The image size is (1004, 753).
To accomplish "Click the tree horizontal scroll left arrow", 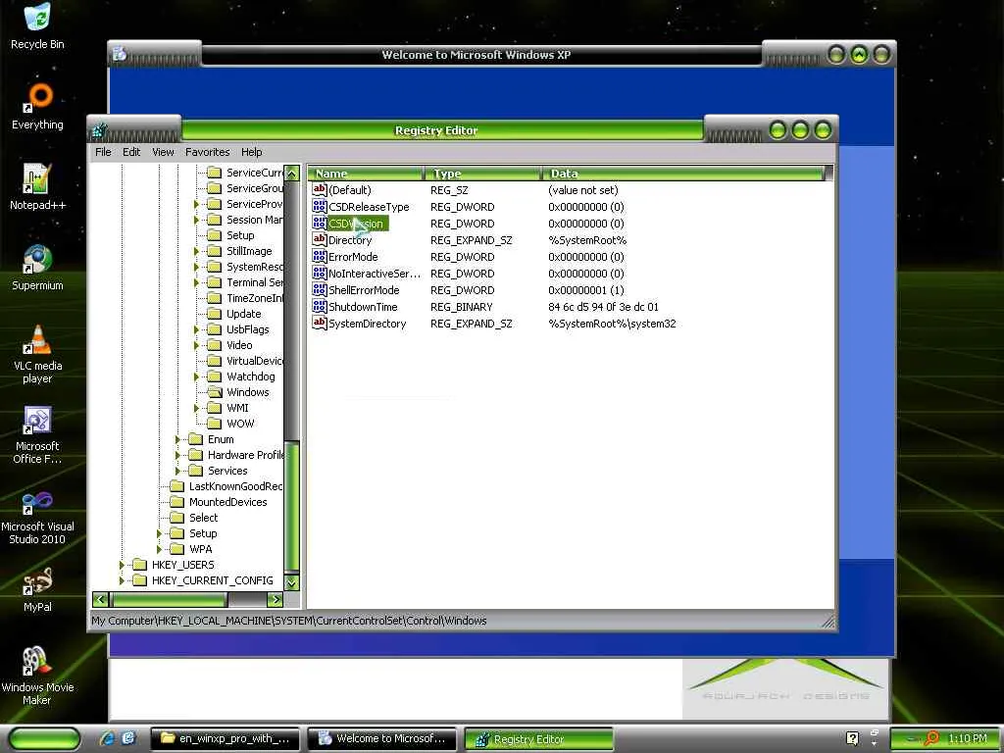I will pyautogui.click(x=101, y=599).
